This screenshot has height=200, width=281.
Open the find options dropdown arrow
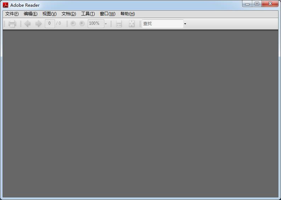(185, 24)
